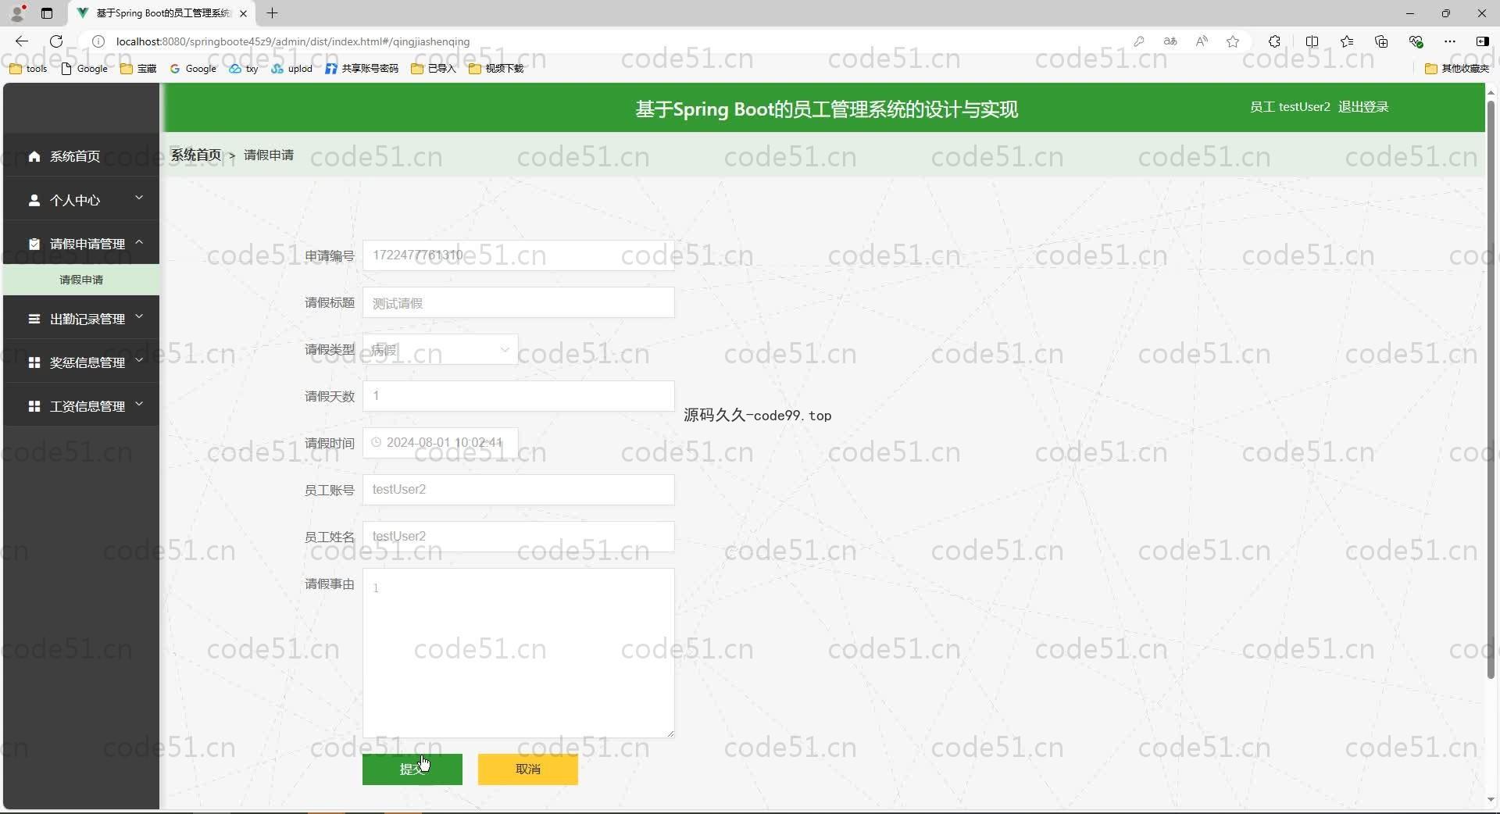Select 请假申请 submenu item
Viewport: 1500px width, 814px height.
(81, 280)
